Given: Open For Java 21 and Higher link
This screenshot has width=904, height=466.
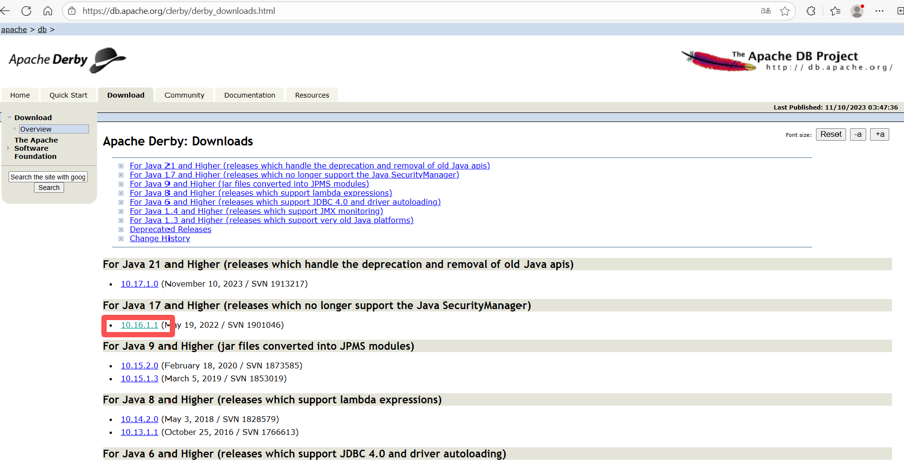Looking at the screenshot, I should [x=310, y=166].
